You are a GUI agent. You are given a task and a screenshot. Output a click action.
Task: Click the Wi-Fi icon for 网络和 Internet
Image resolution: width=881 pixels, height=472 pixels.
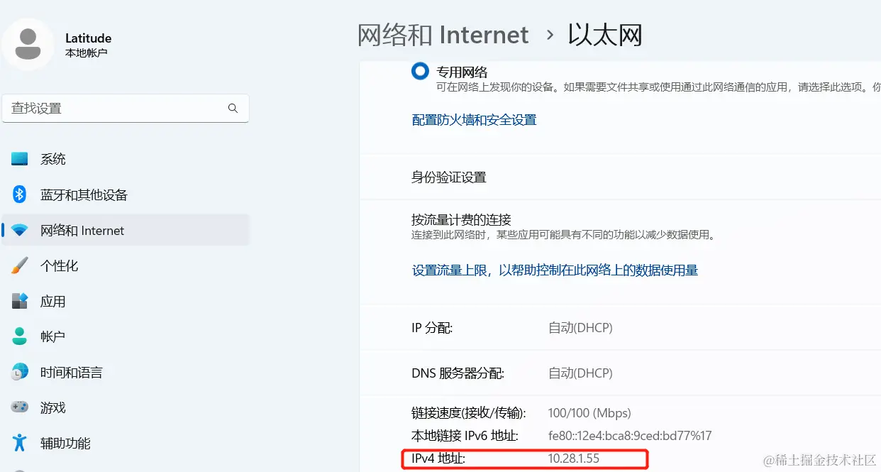click(x=20, y=231)
